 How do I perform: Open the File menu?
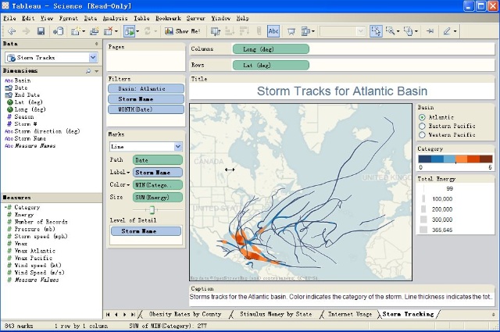tap(9, 18)
